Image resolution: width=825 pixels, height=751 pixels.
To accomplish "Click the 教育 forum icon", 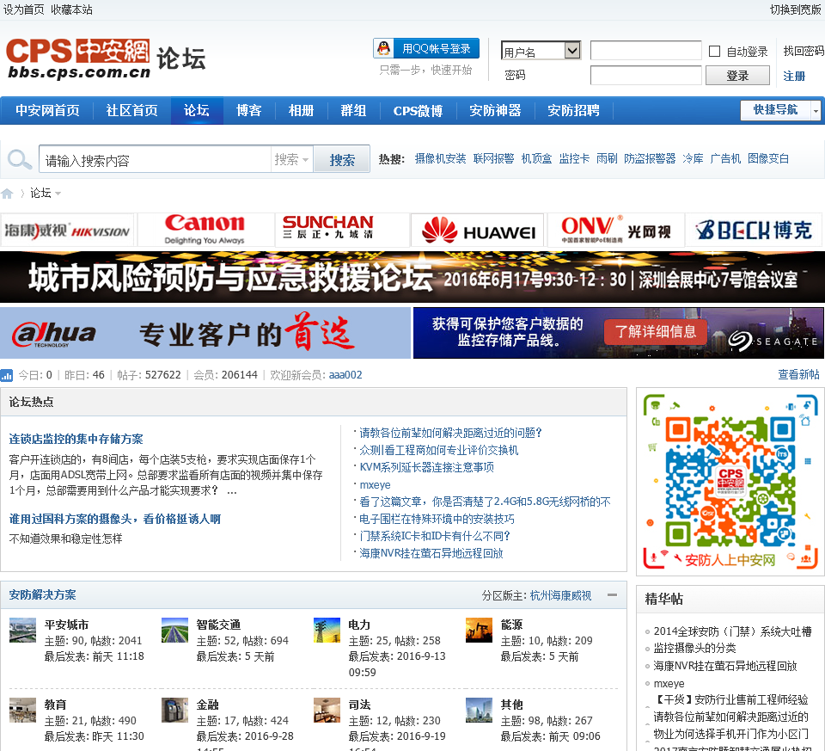I will tap(22, 710).
